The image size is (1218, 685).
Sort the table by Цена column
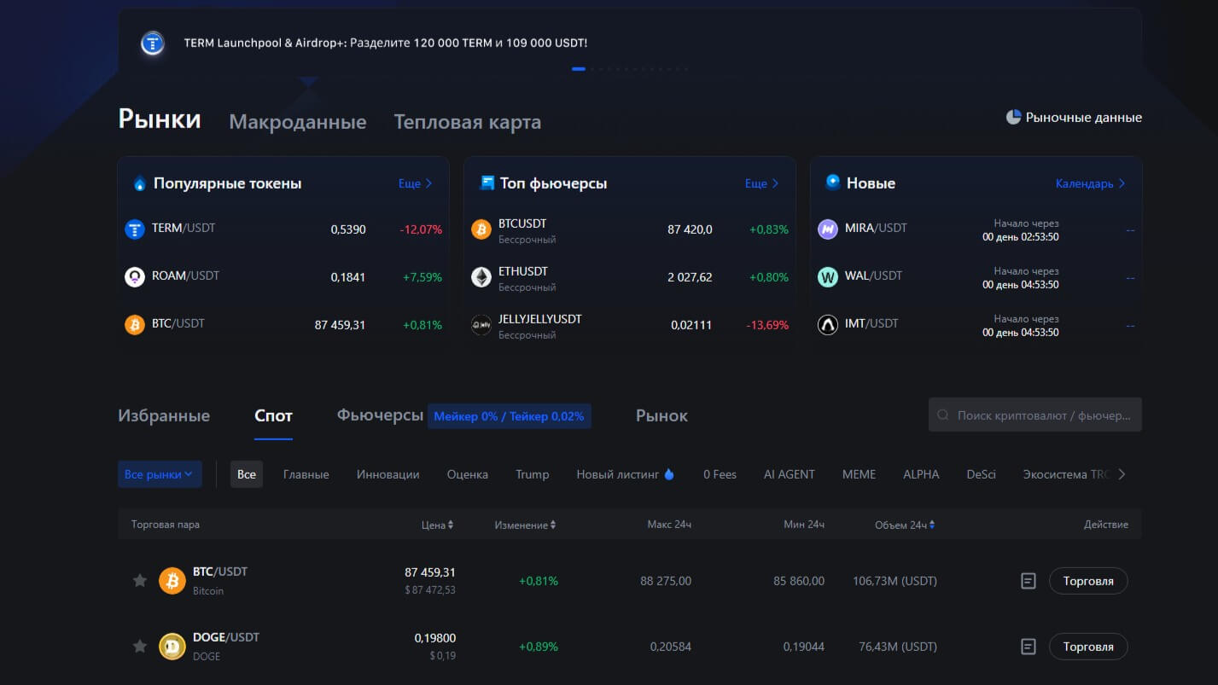[437, 525]
